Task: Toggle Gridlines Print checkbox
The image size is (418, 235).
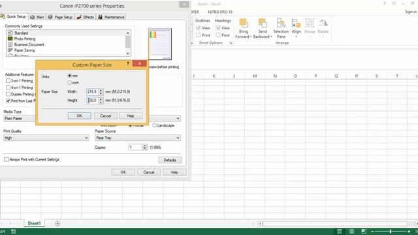Action: pos(199,35)
